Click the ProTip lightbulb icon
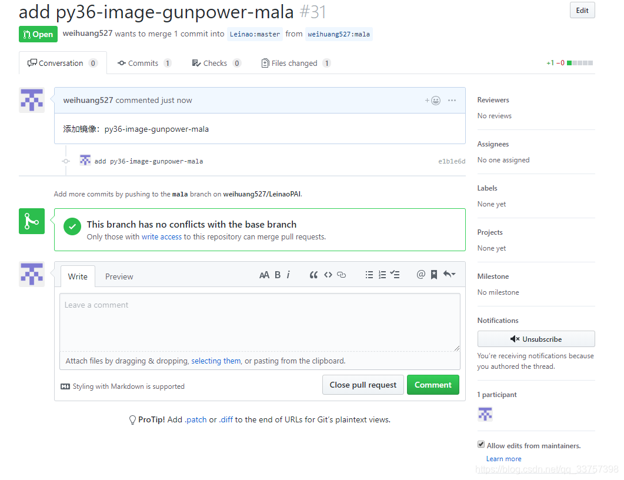This screenshot has width=624, height=480. (x=132, y=420)
